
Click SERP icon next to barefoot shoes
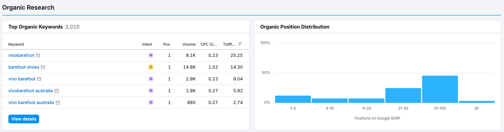click(x=43, y=67)
